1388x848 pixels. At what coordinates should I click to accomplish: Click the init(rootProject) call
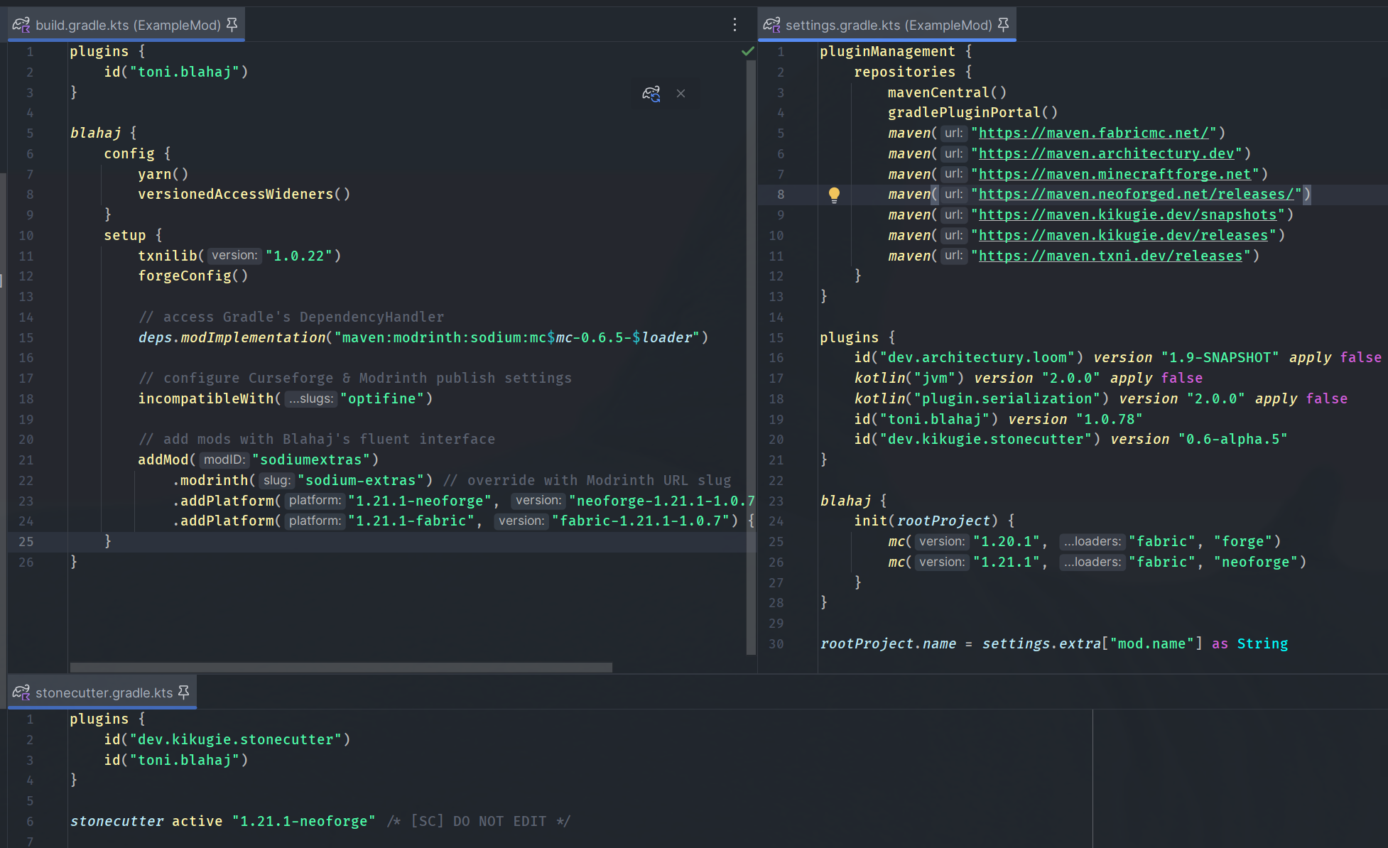(x=926, y=521)
